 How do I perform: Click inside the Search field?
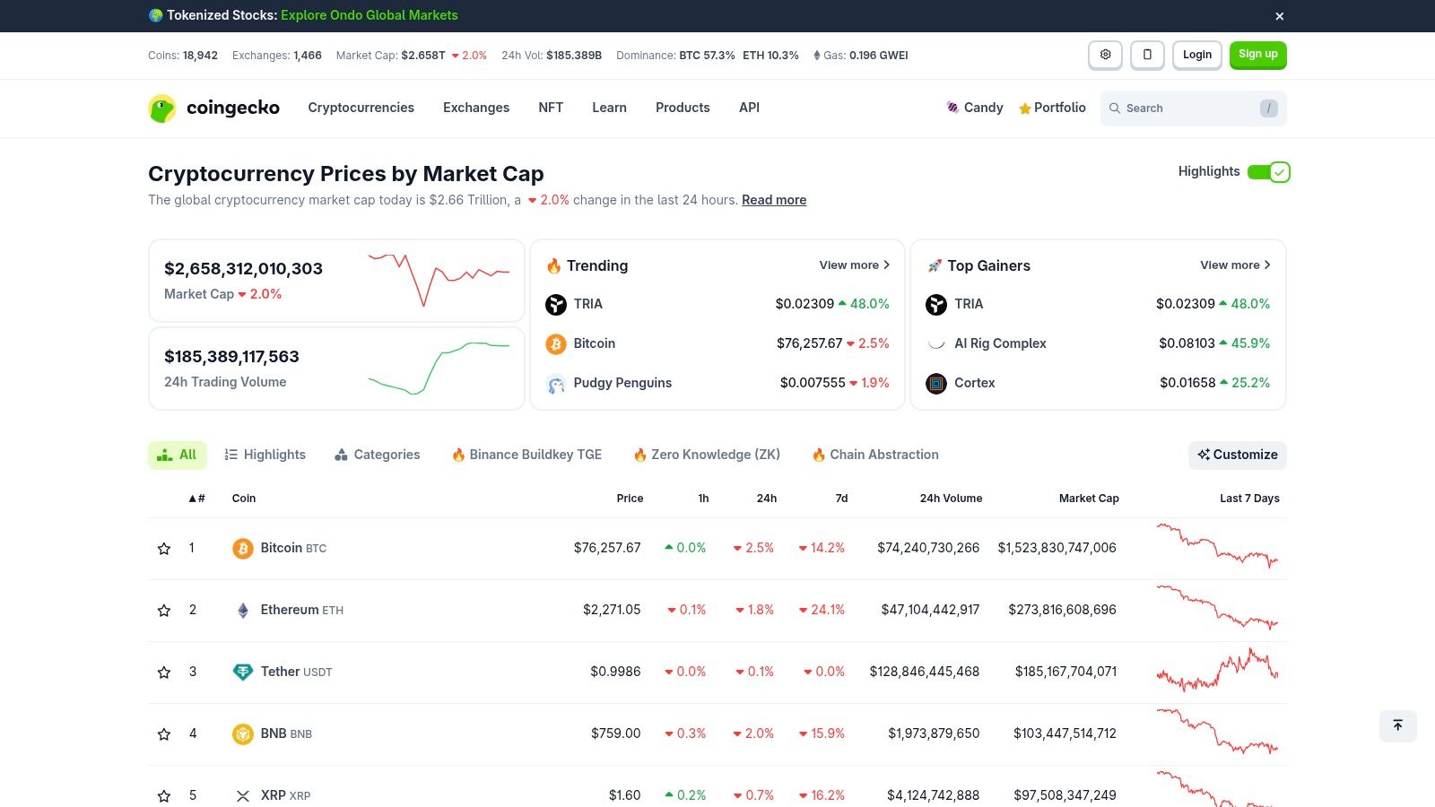(1193, 108)
